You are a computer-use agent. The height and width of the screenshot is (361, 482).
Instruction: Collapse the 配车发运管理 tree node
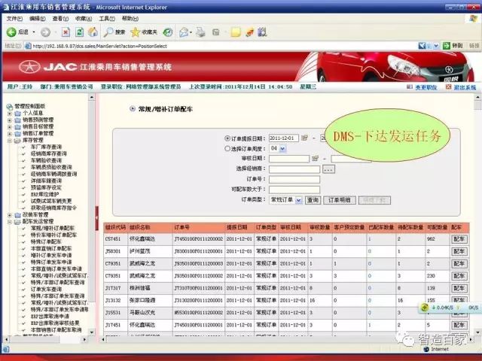pyautogui.click(x=10, y=222)
